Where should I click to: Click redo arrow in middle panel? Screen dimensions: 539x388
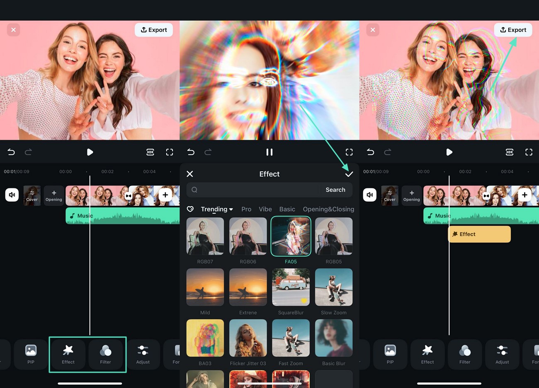(x=208, y=152)
